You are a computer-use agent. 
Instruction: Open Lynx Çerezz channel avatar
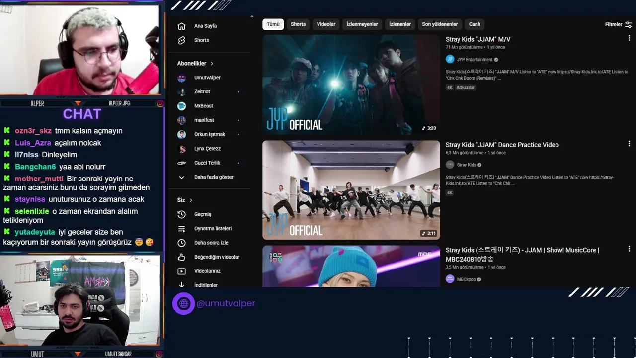[x=182, y=149]
